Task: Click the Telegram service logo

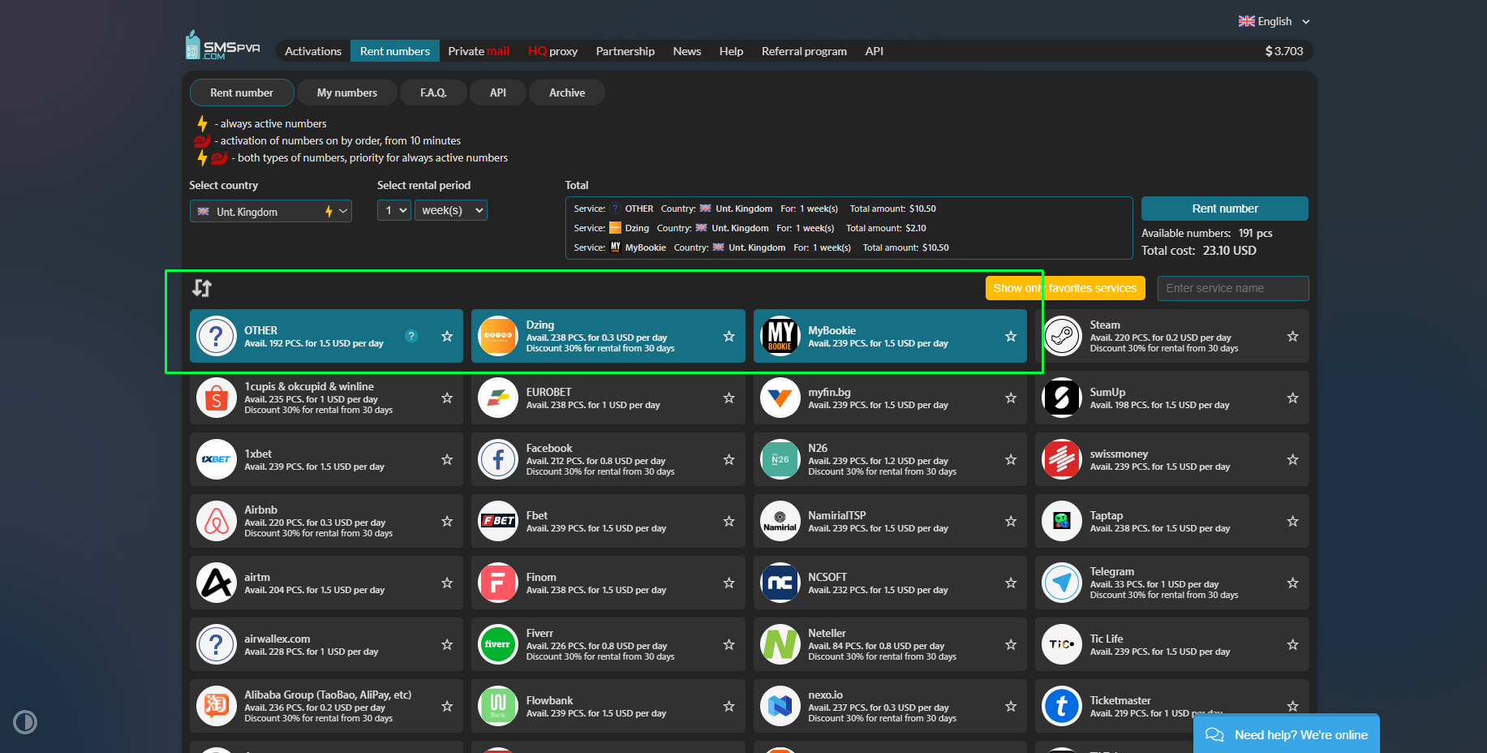Action: click(x=1062, y=583)
